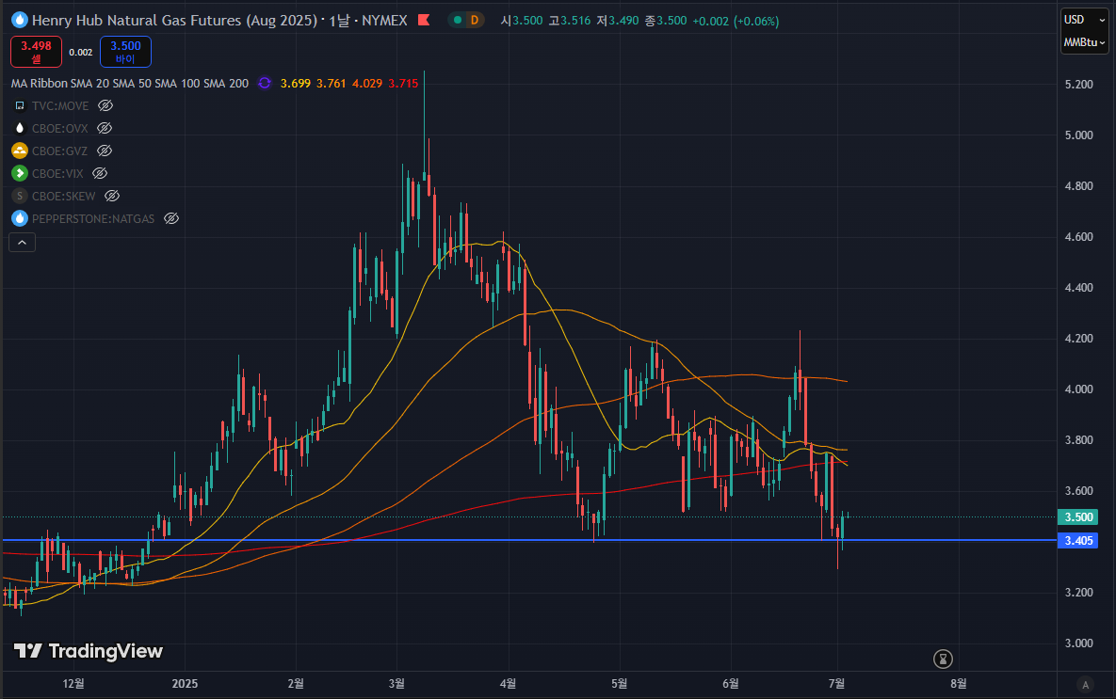
Task: Click the MA Ribbon refresh cycle icon
Action: (x=264, y=84)
